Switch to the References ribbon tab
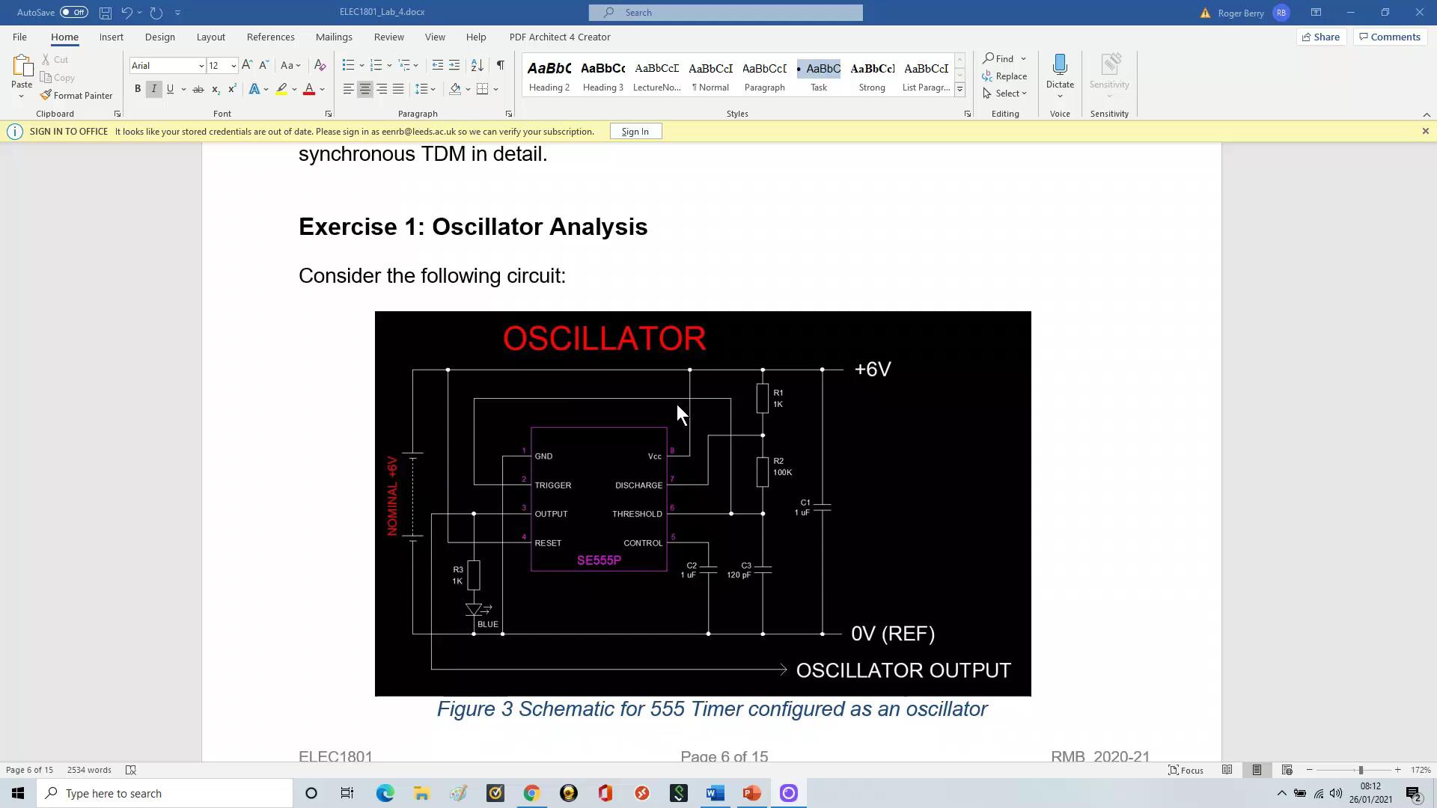Image resolution: width=1437 pixels, height=808 pixels. [x=271, y=37]
